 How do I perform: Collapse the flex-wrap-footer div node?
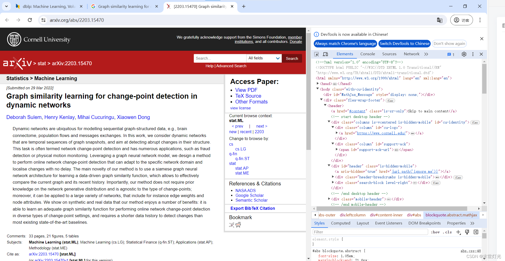(x=321, y=100)
